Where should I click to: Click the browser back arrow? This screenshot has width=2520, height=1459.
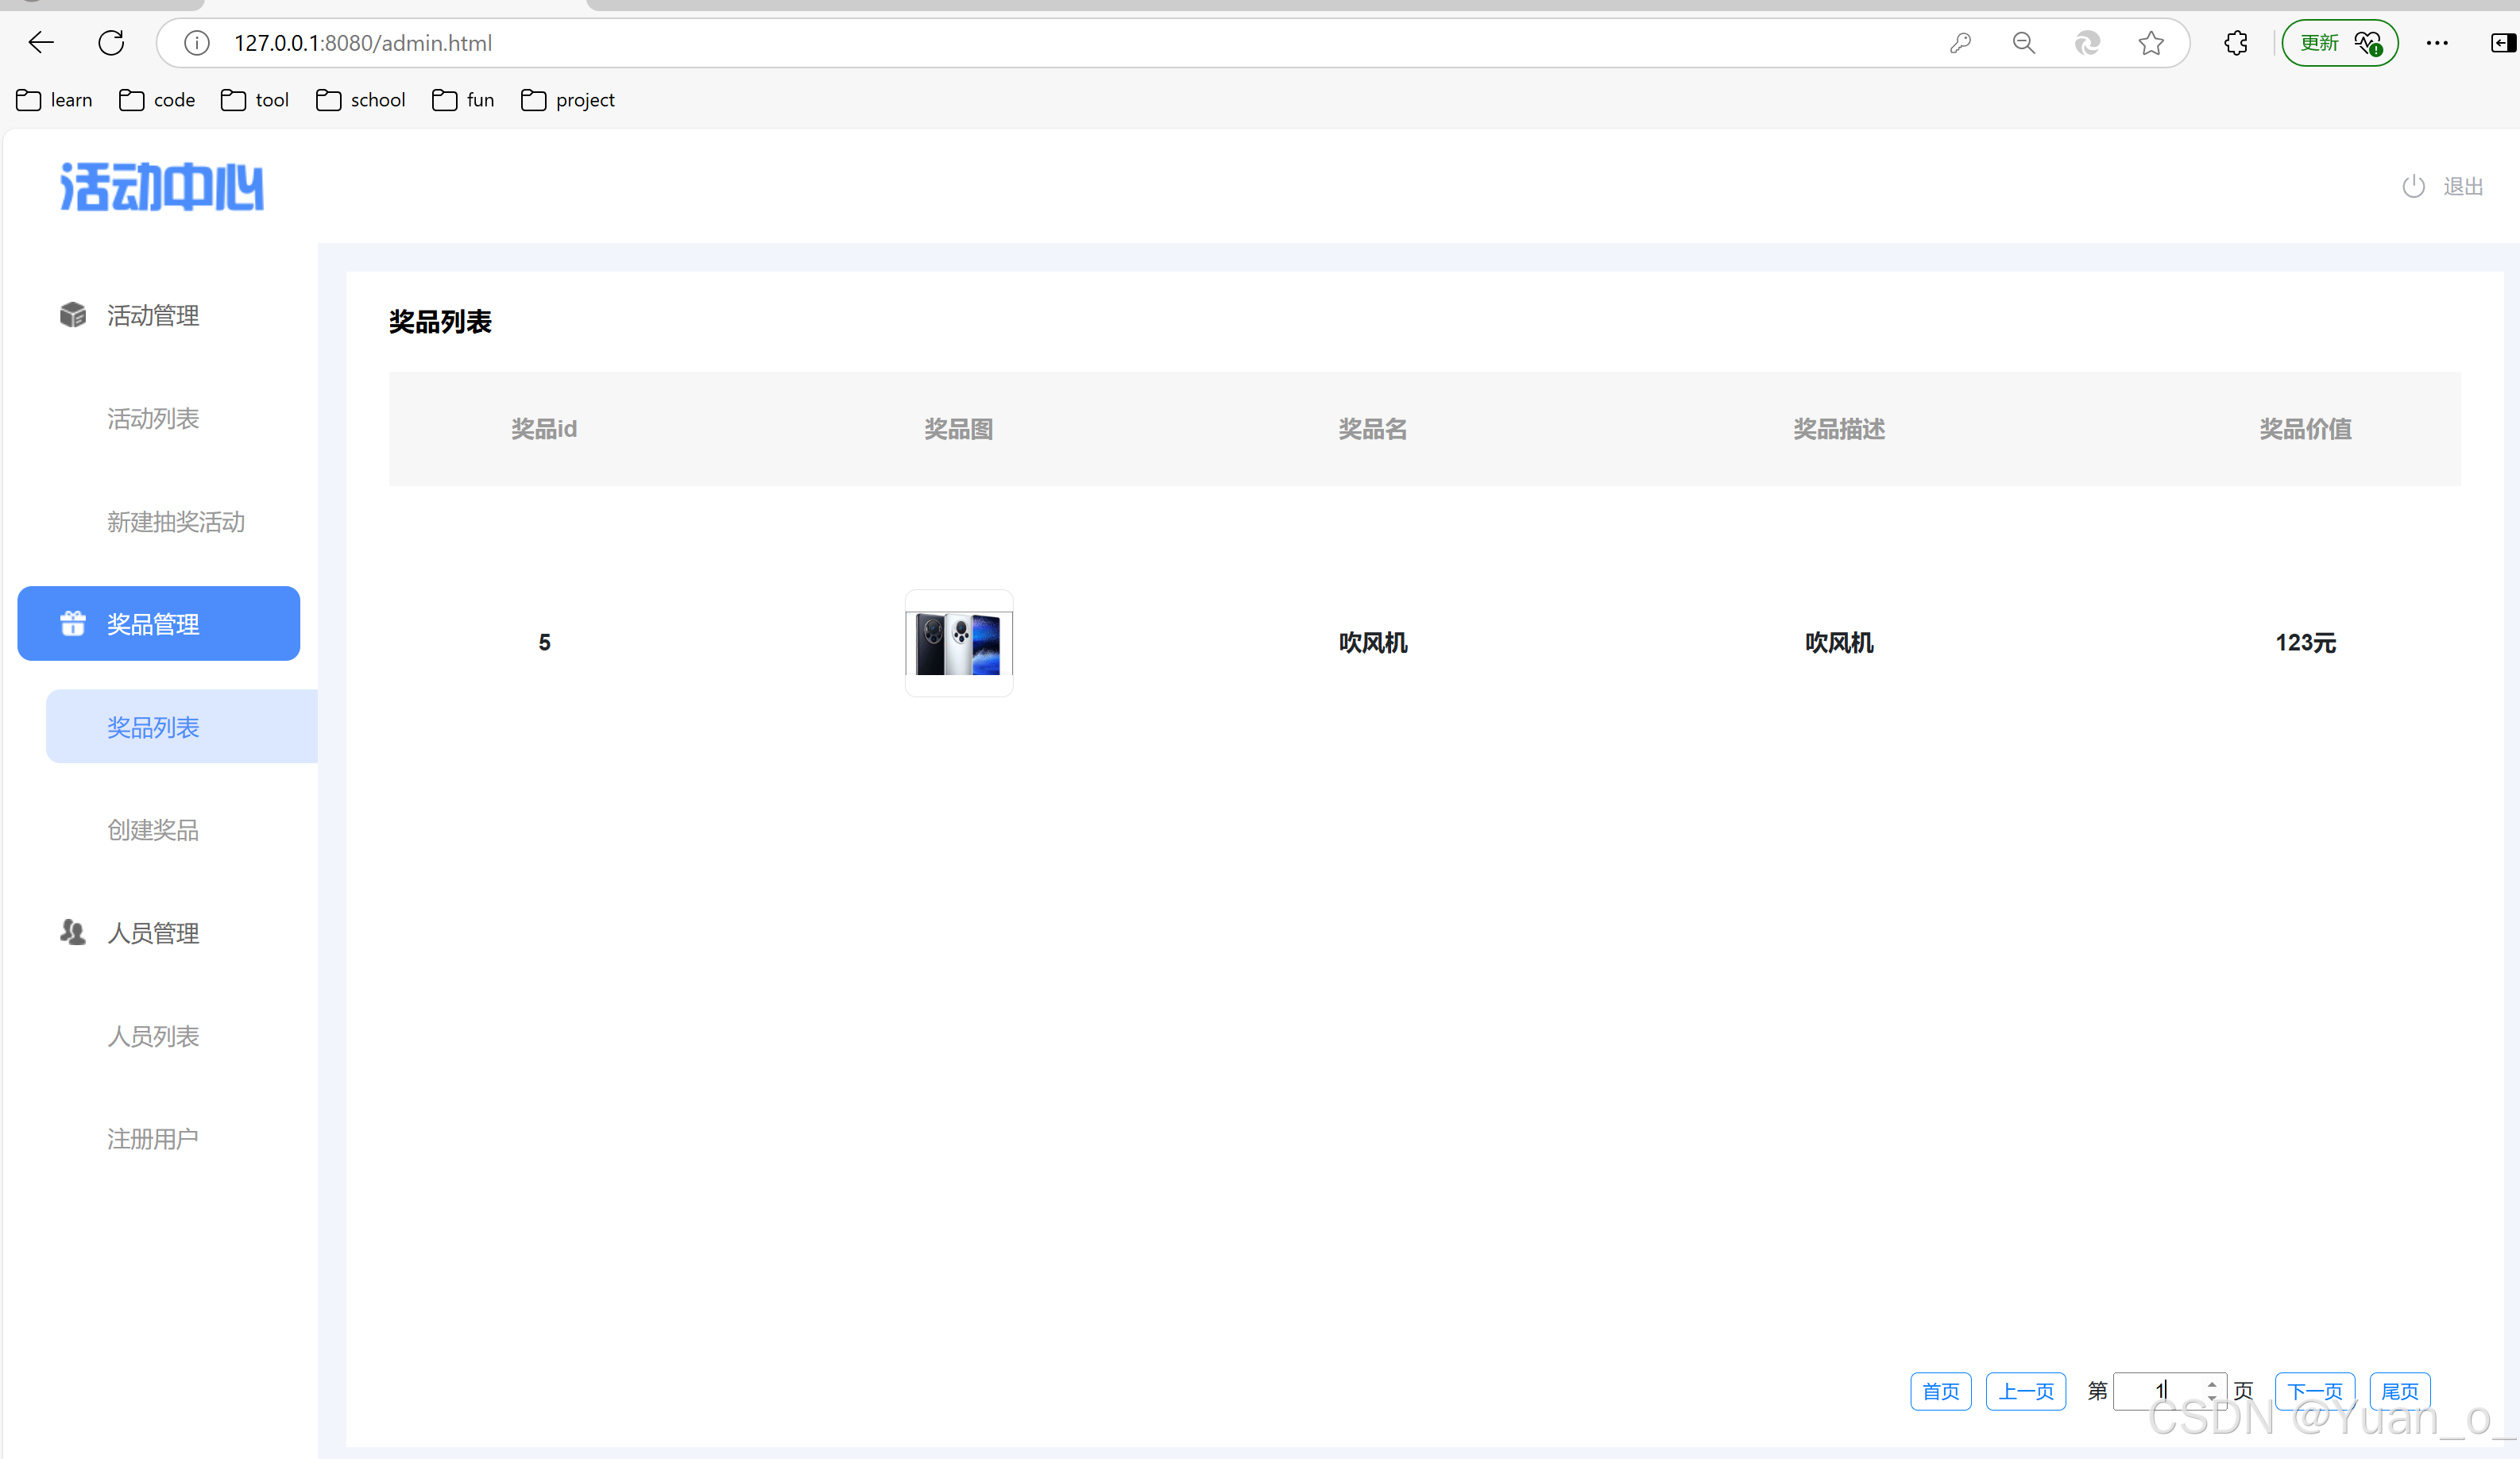click(41, 42)
